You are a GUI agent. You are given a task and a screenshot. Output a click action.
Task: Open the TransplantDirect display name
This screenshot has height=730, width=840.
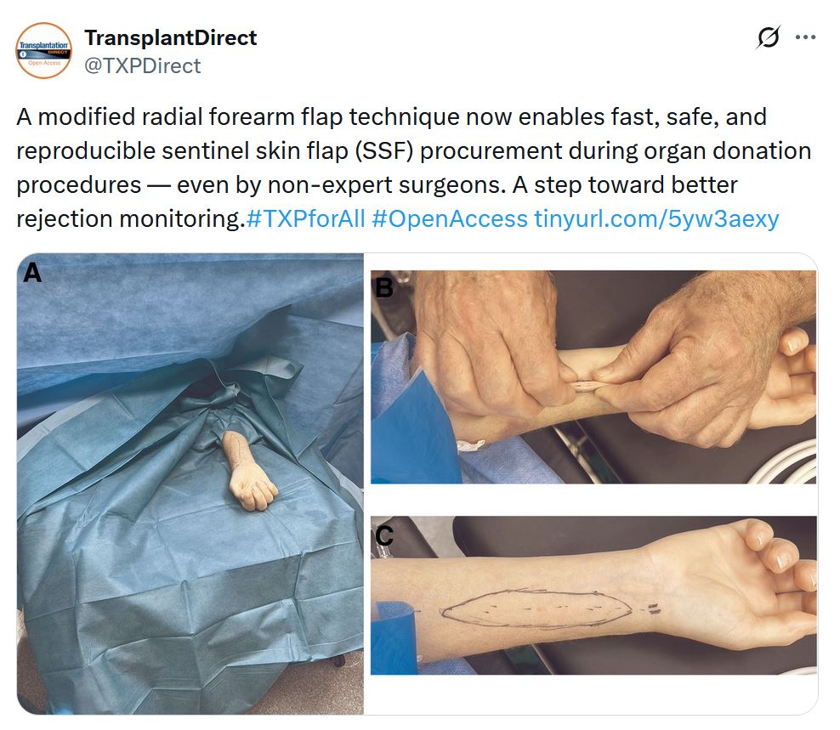[x=170, y=37]
